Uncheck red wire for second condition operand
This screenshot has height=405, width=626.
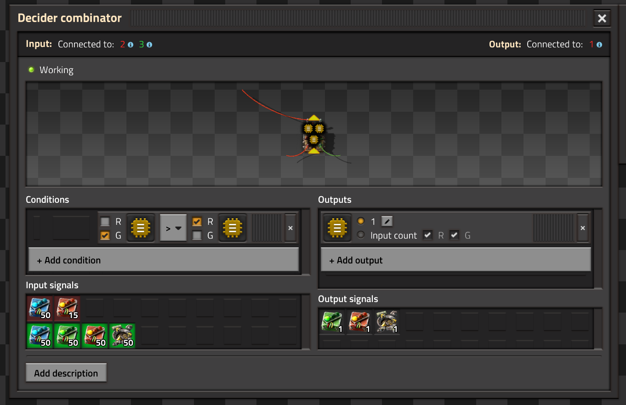(x=197, y=222)
